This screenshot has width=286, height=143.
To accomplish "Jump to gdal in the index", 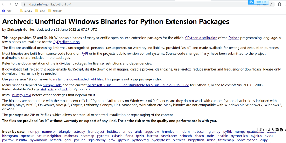I will tap(68, 140).
